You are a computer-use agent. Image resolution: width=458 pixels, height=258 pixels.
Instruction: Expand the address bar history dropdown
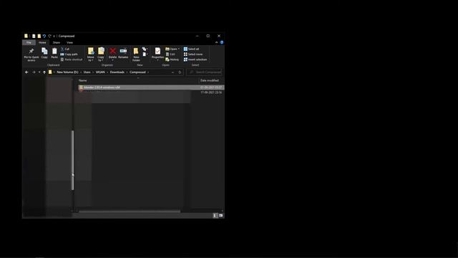(x=172, y=72)
